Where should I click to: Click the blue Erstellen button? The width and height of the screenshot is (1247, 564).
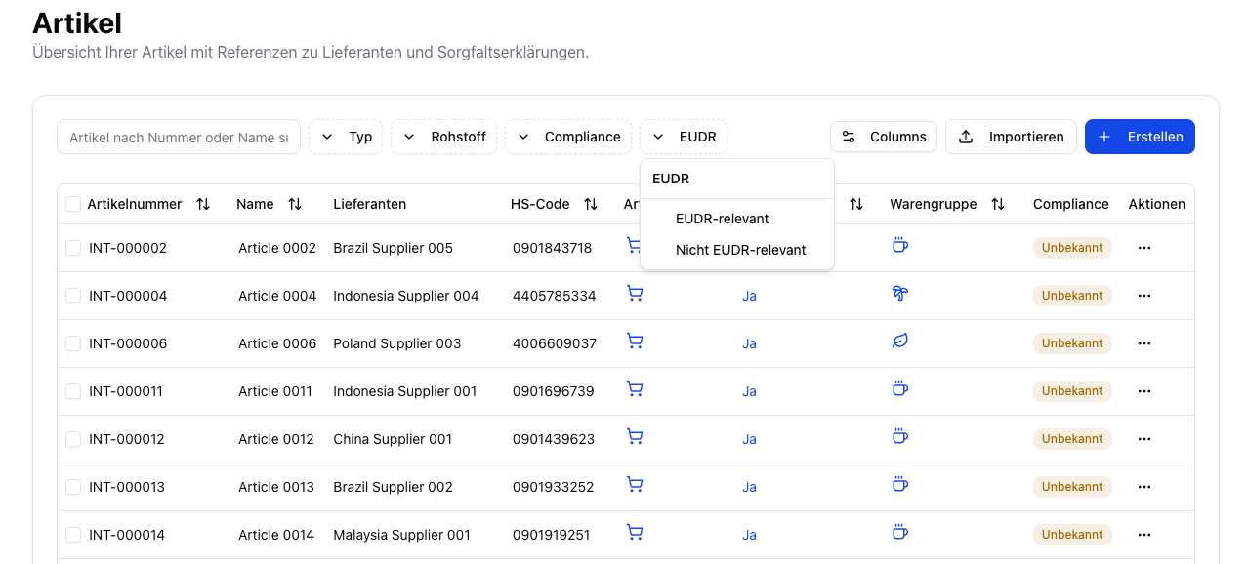[x=1140, y=137]
